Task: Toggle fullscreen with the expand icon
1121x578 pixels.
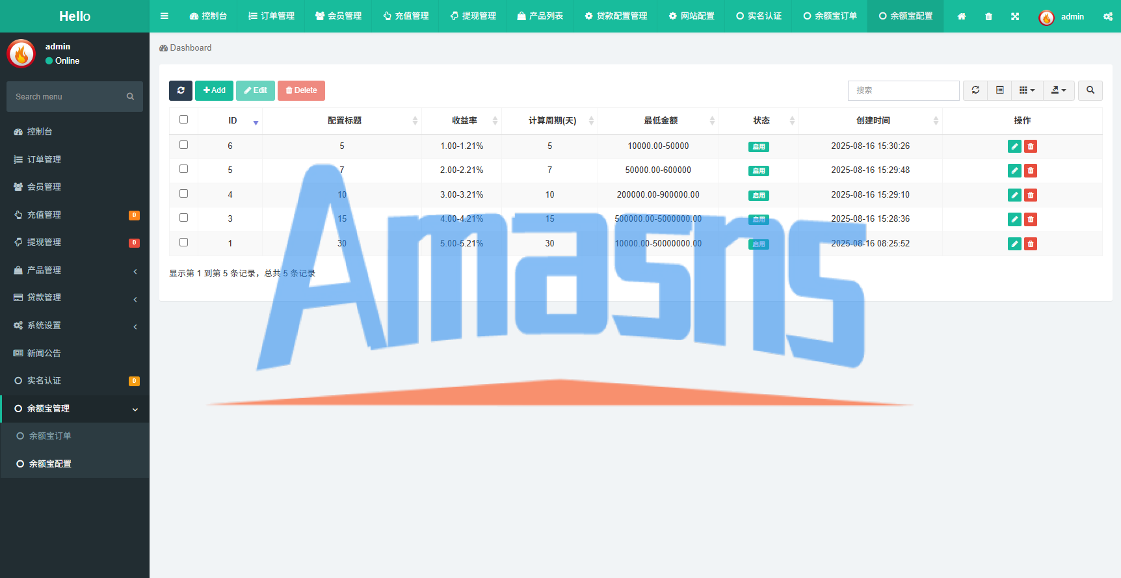Action: pyautogui.click(x=1015, y=16)
